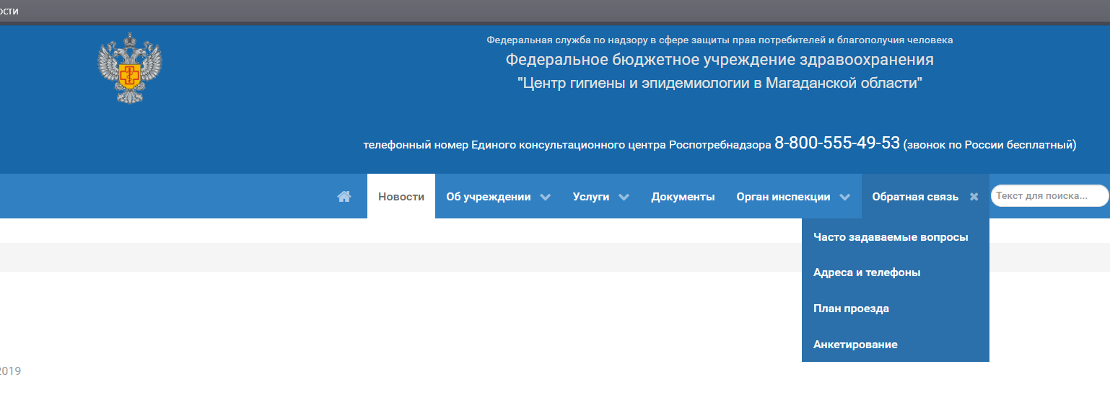The width and height of the screenshot is (1110, 408).
Task: Focus the Текст для поиска search field
Action: (1049, 195)
